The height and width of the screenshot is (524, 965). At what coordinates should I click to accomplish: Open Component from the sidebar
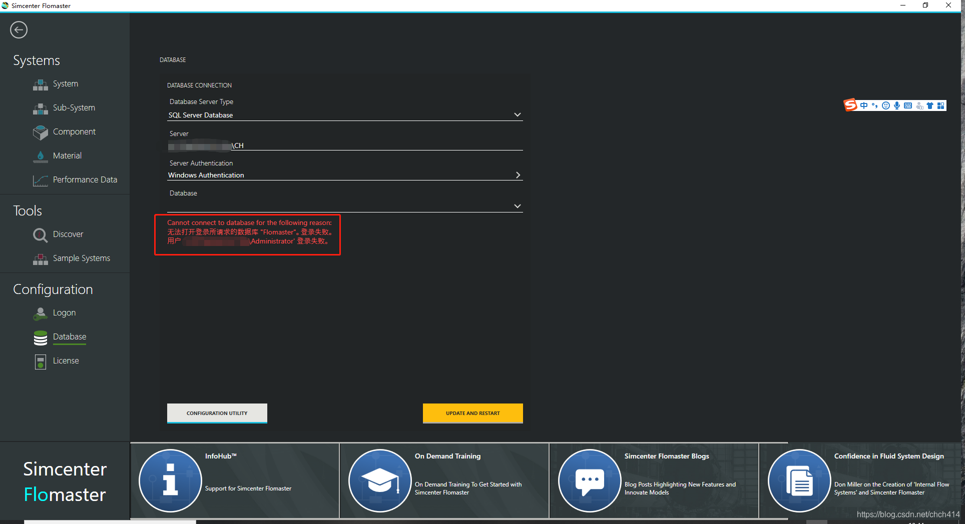click(74, 132)
